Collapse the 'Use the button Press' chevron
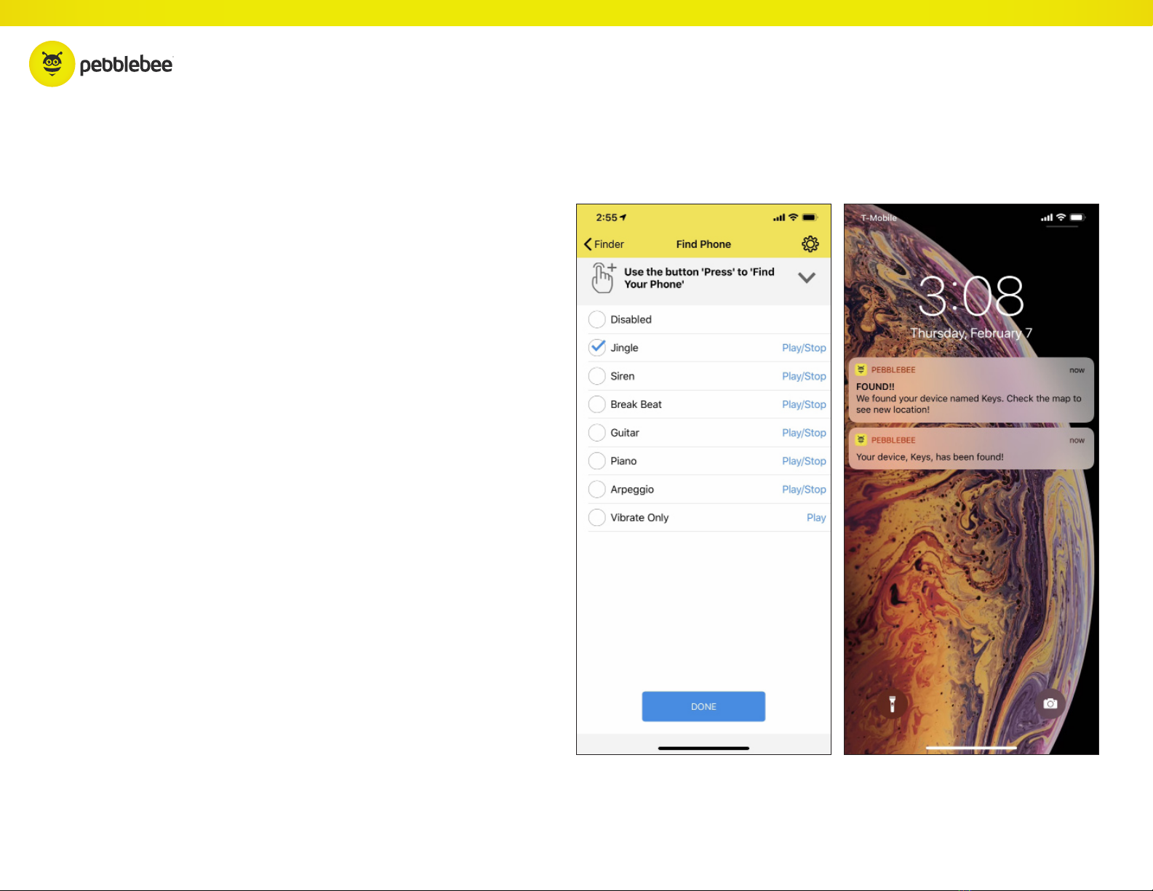 [807, 278]
